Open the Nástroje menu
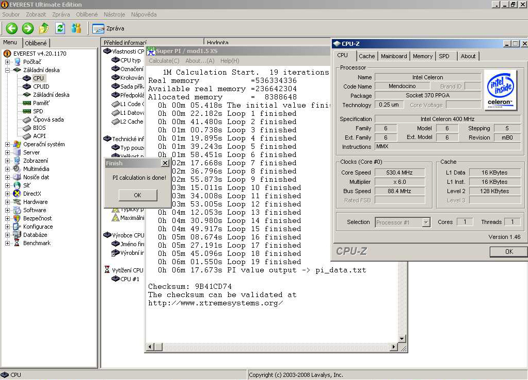 point(115,14)
